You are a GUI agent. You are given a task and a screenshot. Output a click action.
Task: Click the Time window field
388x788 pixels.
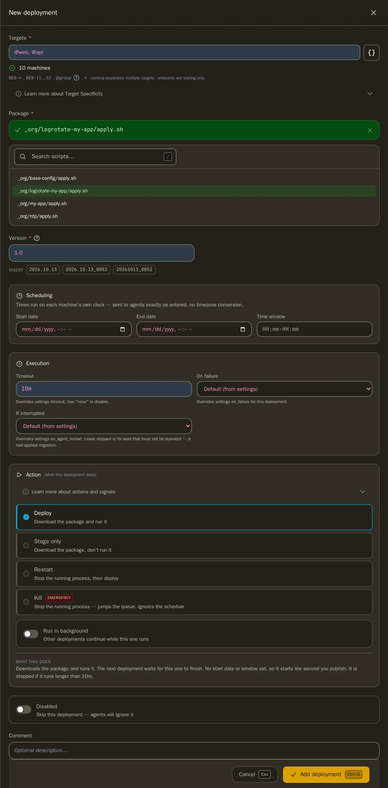315,329
